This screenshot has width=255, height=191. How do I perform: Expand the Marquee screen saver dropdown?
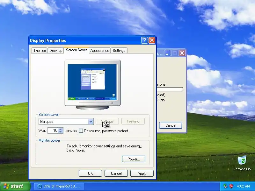[91, 122]
